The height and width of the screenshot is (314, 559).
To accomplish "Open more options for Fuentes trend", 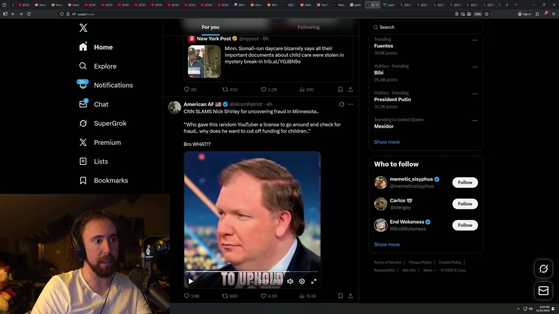I will [475, 40].
